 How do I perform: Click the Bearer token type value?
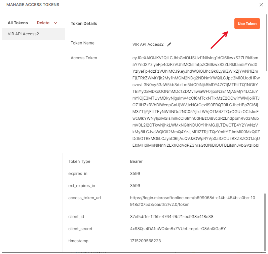click(x=136, y=161)
